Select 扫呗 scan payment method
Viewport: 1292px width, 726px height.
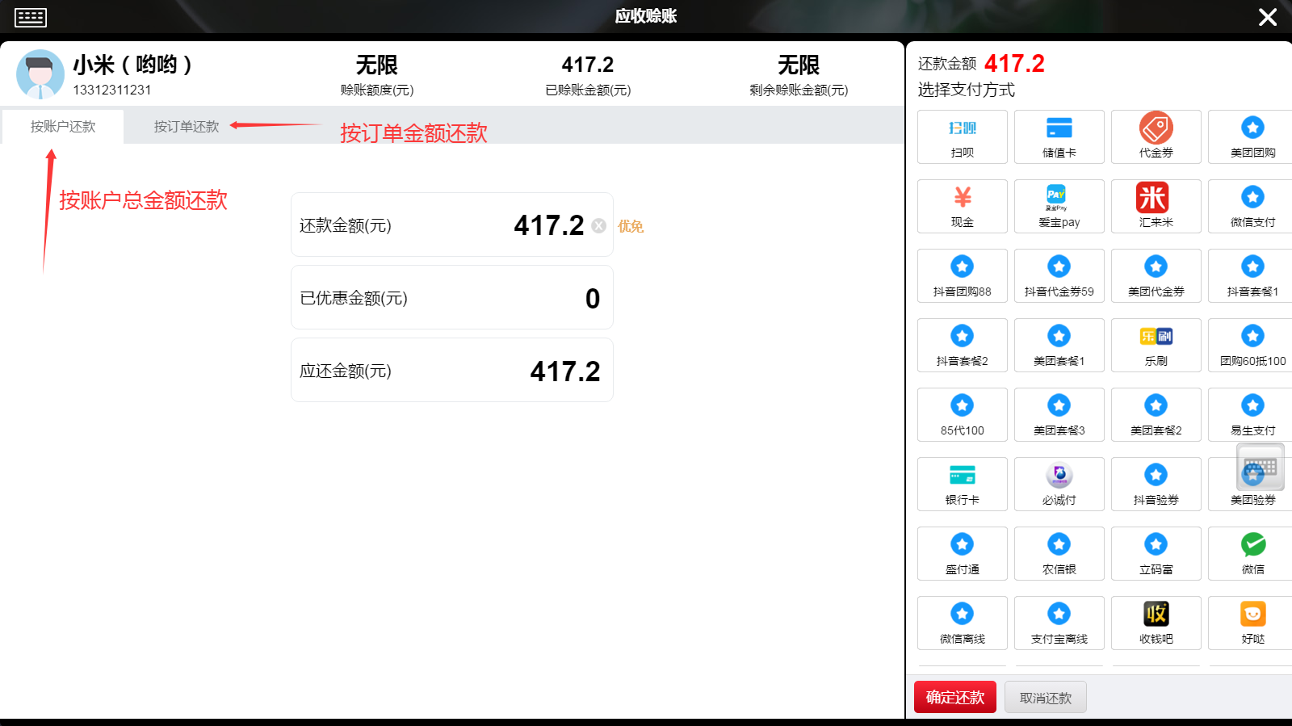point(962,136)
